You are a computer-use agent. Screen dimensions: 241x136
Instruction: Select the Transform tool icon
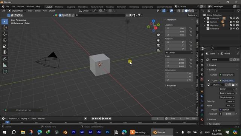[5, 52]
